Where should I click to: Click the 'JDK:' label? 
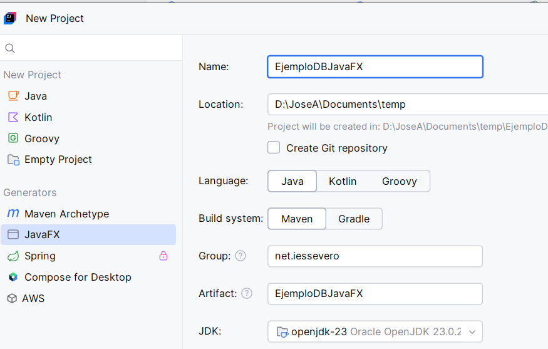click(x=210, y=331)
